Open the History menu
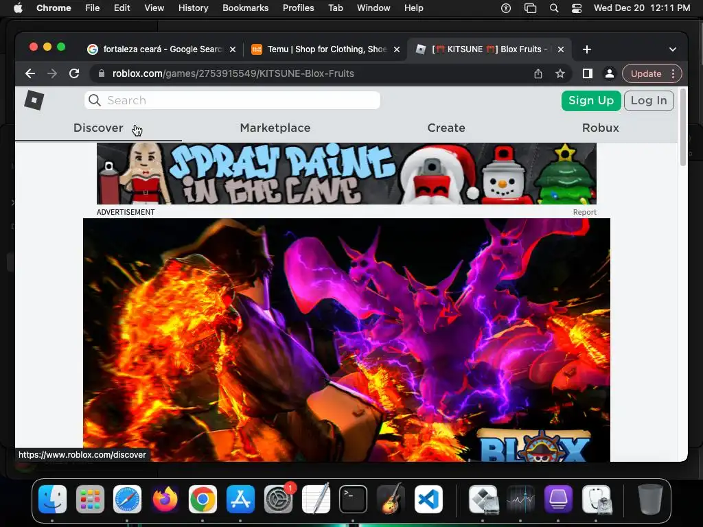This screenshot has height=527, width=703. (x=193, y=8)
